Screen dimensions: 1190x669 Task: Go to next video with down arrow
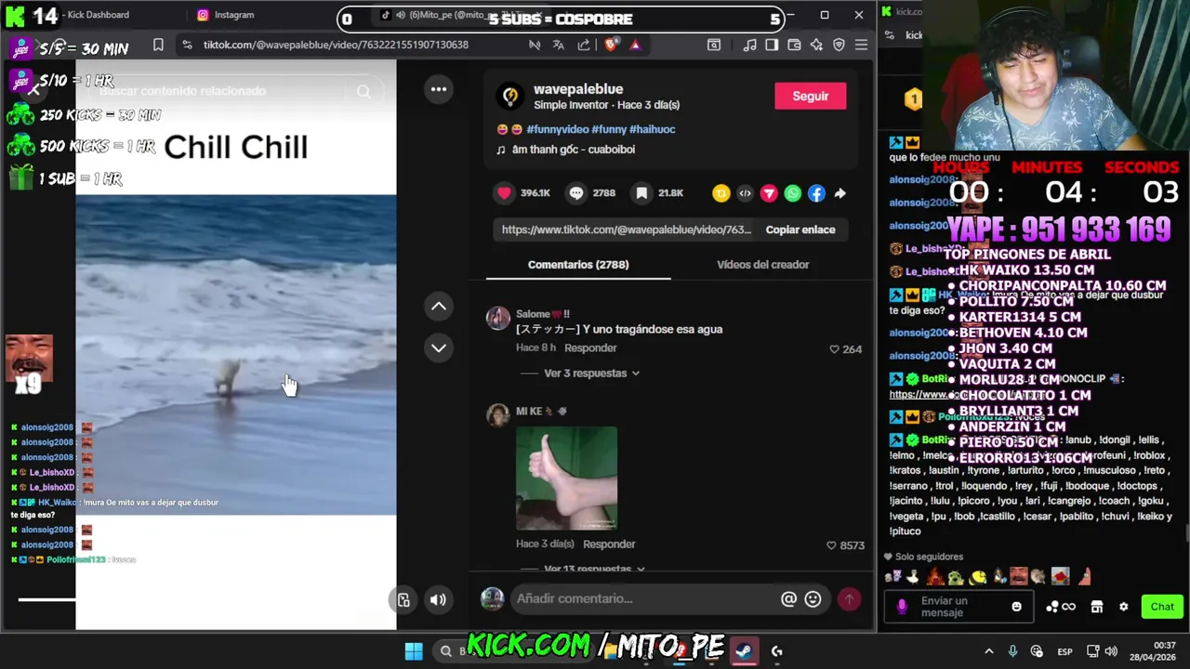pos(439,348)
